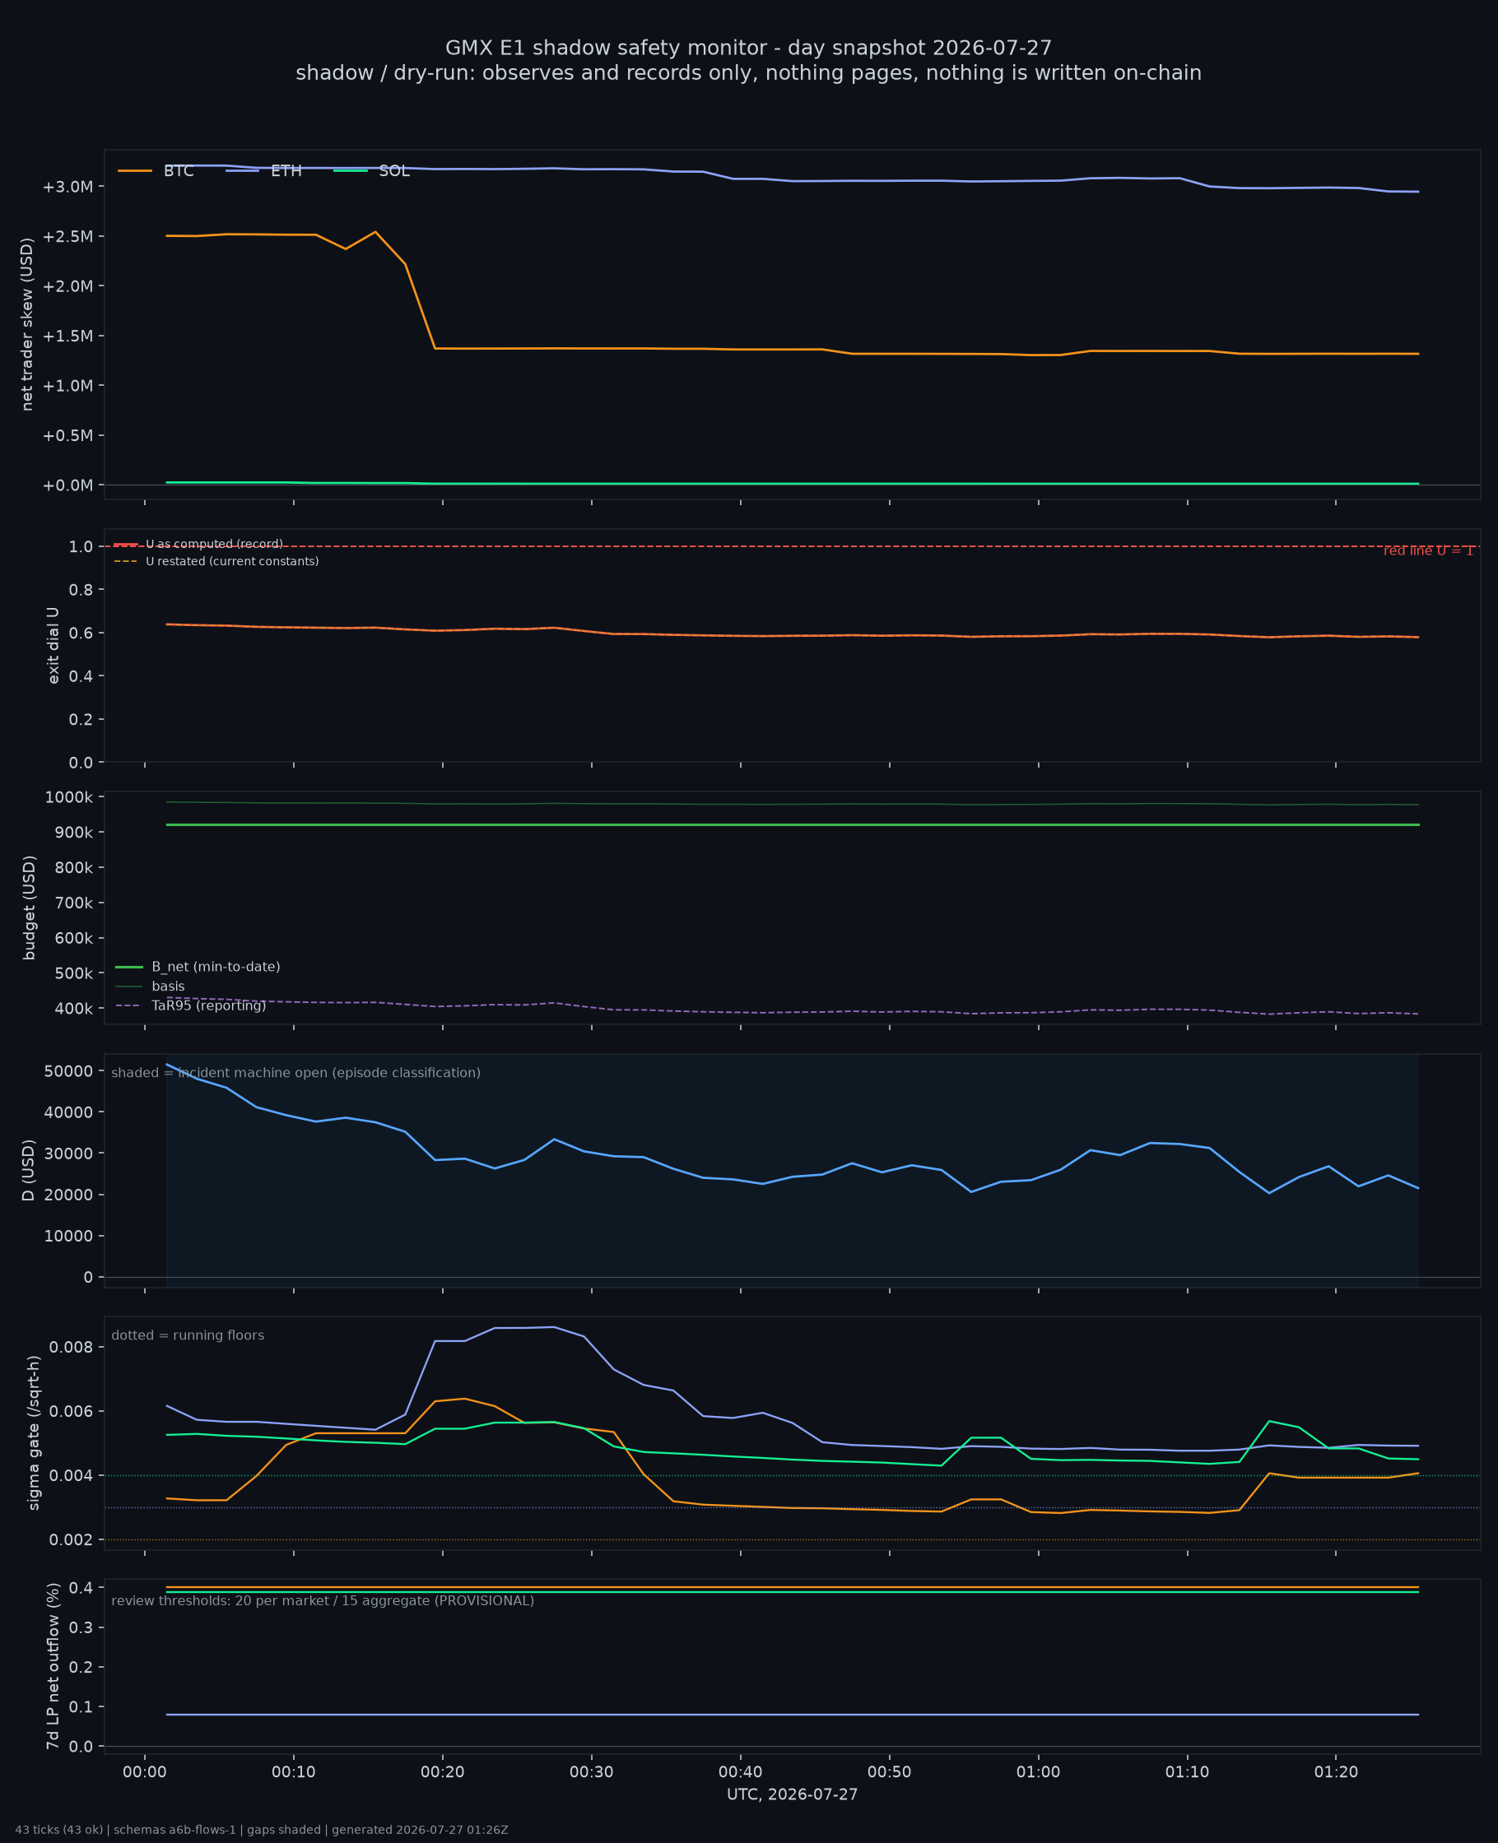Click the '00:30' time tick label
This screenshot has height=1843, width=1498.
(x=591, y=1773)
